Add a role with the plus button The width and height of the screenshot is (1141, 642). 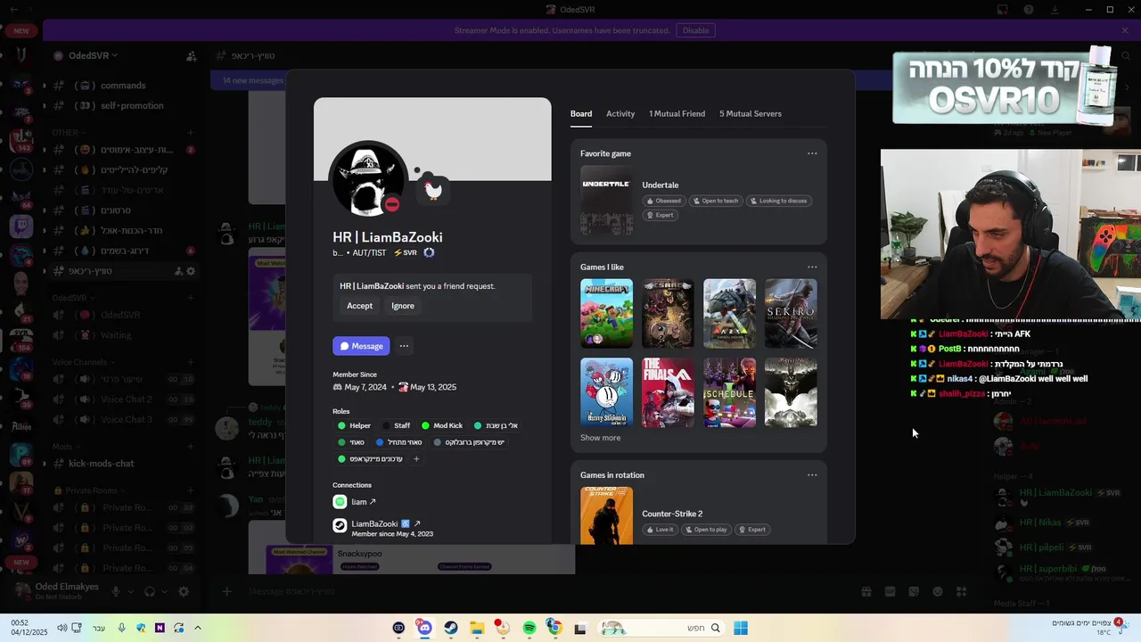pos(416,459)
